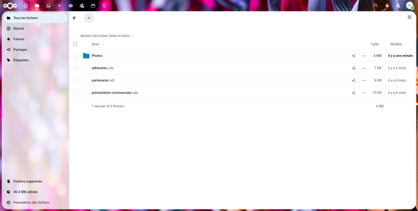Screen dimensions: 418x211
Task: Select the Photos folder checkbox
Action: coord(75,56)
